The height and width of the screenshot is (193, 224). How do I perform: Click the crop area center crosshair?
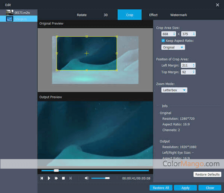pos(87,53)
